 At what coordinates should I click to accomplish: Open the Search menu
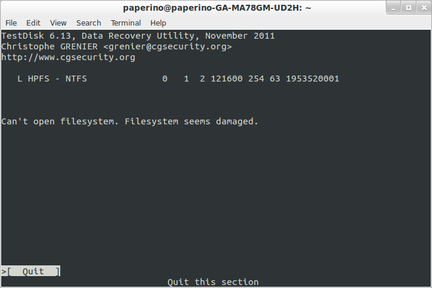click(89, 23)
